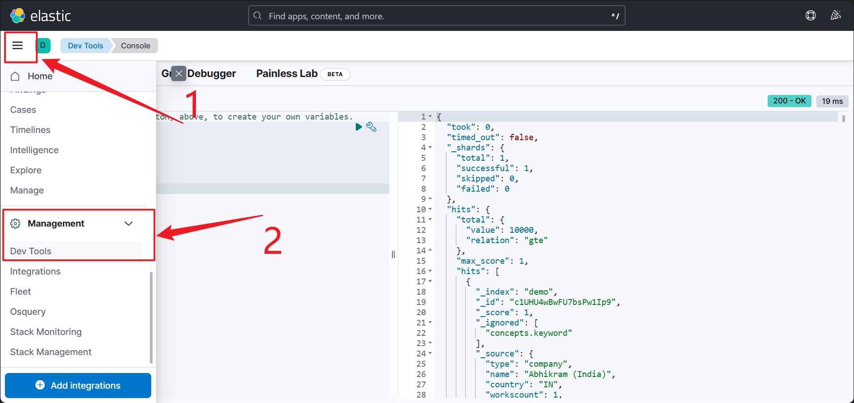Collapse the "hits" object on line 10

click(x=430, y=209)
